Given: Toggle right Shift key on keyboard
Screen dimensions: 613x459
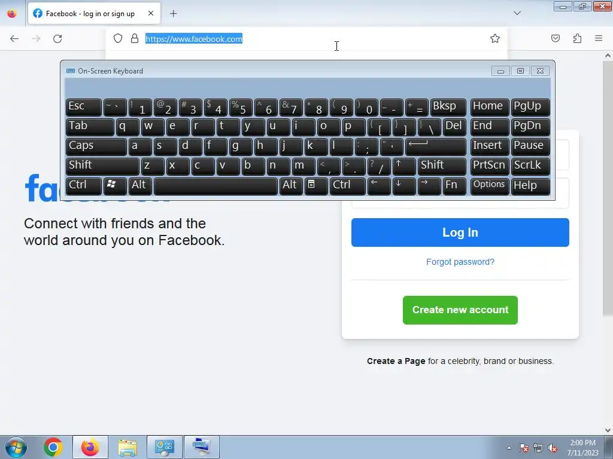Looking at the screenshot, I should 442,166.
